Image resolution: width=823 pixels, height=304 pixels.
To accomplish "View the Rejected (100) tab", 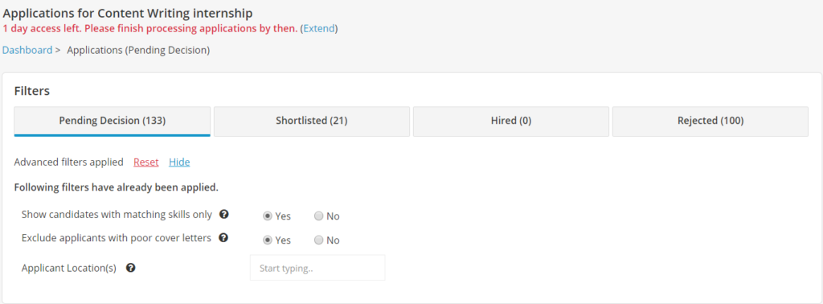I will [710, 121].
